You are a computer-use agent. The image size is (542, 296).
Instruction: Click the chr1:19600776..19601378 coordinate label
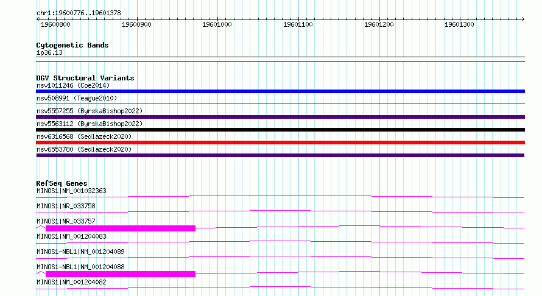point(79,13)
